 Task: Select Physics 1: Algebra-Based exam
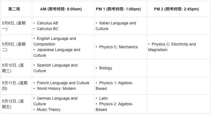click(114, 86)
